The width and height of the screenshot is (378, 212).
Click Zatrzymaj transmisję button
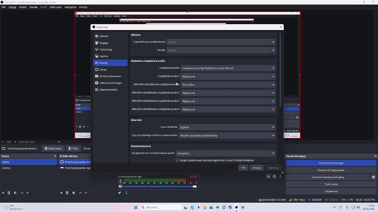click(x=331, y=163)
